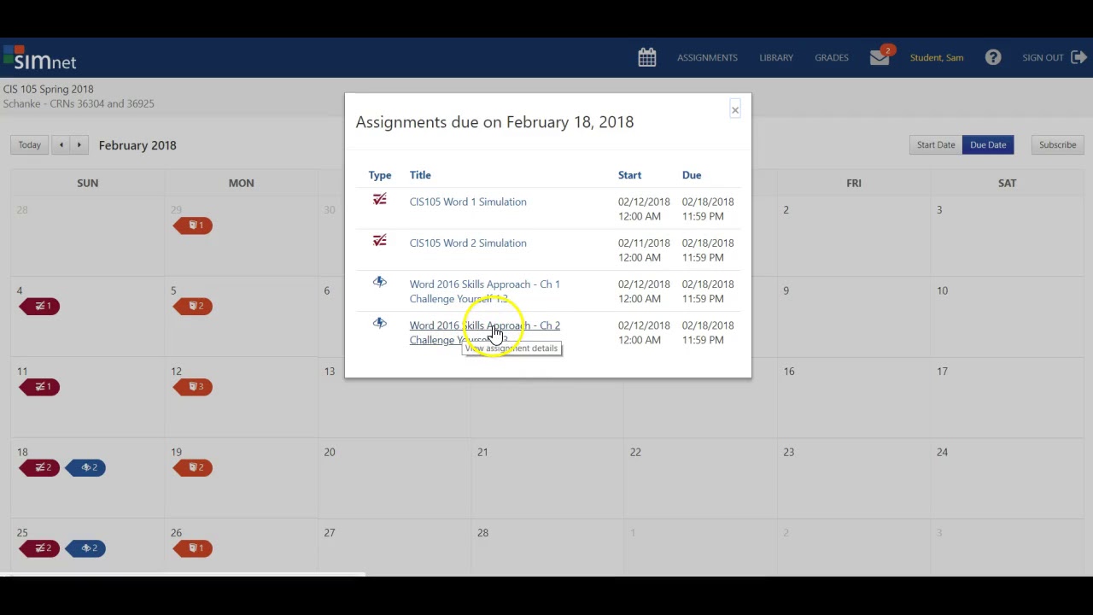Click the exam type icon for Word 2 Simulation
This screenshot has width=1093, height=615.
coord(380,241)
